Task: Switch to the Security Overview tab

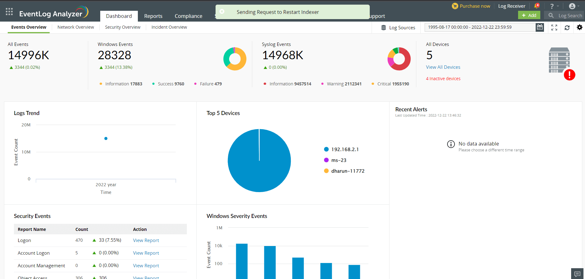Action: click(122, 27)
